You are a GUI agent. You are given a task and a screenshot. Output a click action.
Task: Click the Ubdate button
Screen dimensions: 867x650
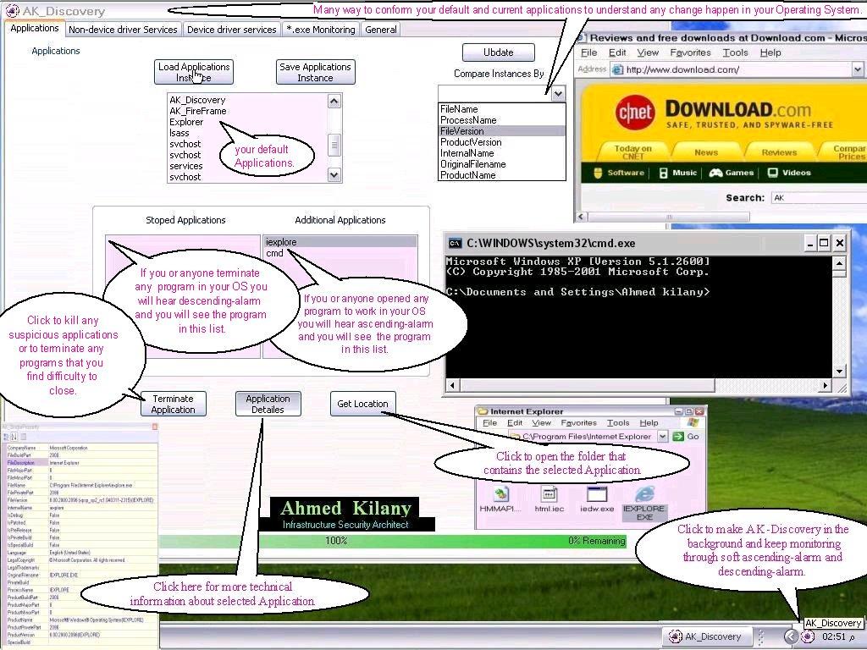coord(498,52)
